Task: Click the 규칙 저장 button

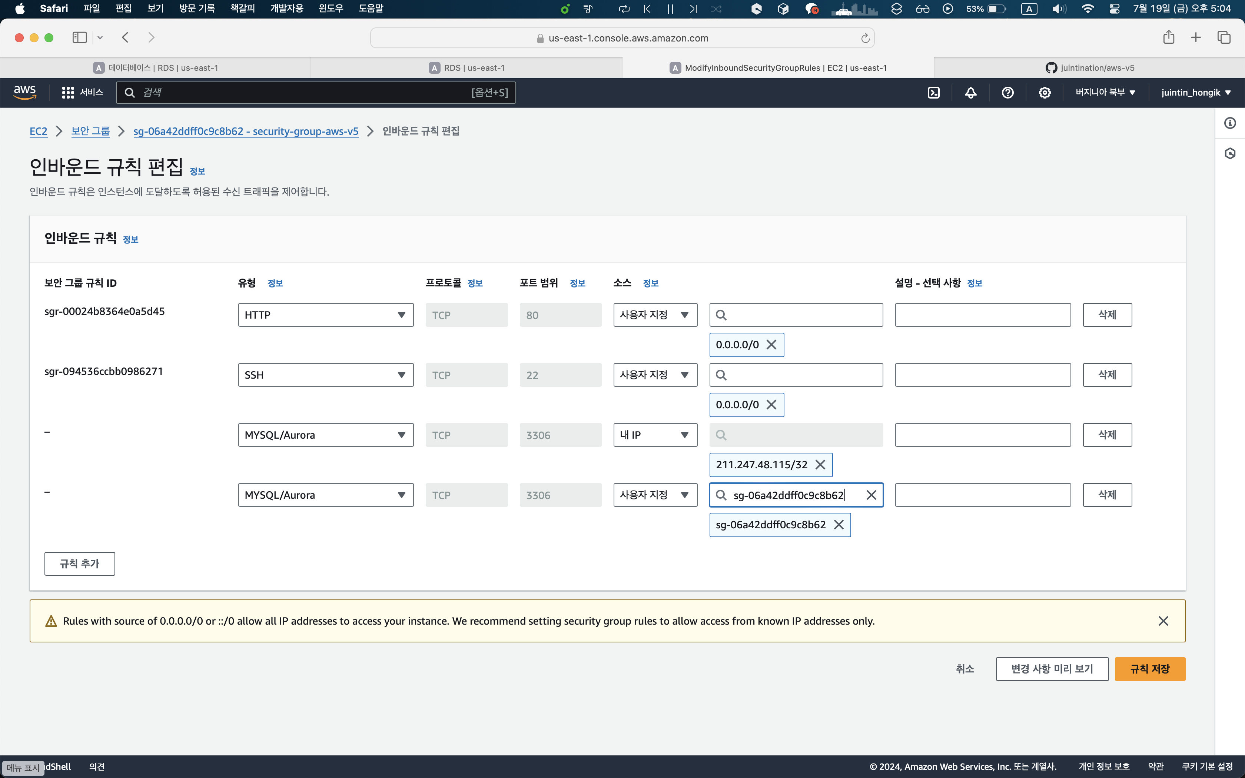Action: pos(1150,669)
